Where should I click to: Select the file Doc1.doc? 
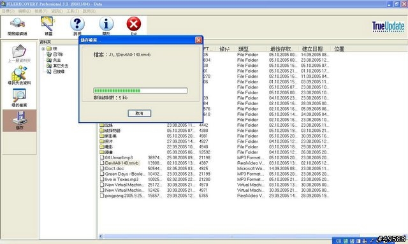[112, 169]
